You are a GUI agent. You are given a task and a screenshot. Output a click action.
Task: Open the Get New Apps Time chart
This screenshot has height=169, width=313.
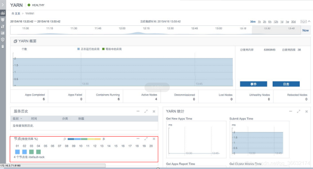click(x=196, y=139)
